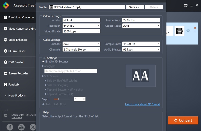Toggle the Switch Left Right checkbox

[x=43, y=104]
